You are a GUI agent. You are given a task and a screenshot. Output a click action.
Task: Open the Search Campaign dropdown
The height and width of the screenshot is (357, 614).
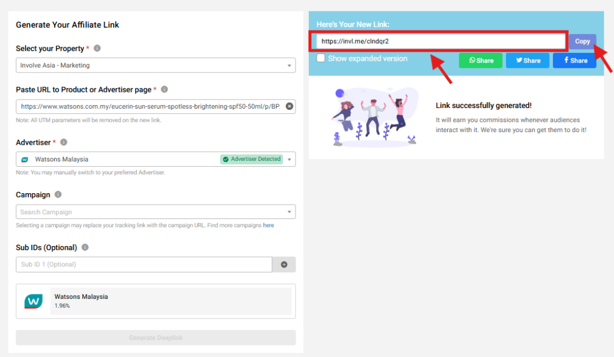[x=155, y=212]
